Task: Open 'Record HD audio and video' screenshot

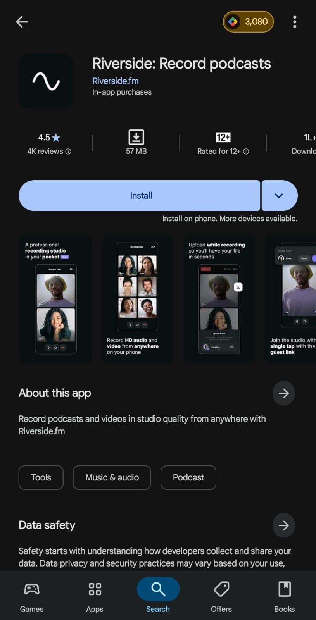Action: pos(137,298)
